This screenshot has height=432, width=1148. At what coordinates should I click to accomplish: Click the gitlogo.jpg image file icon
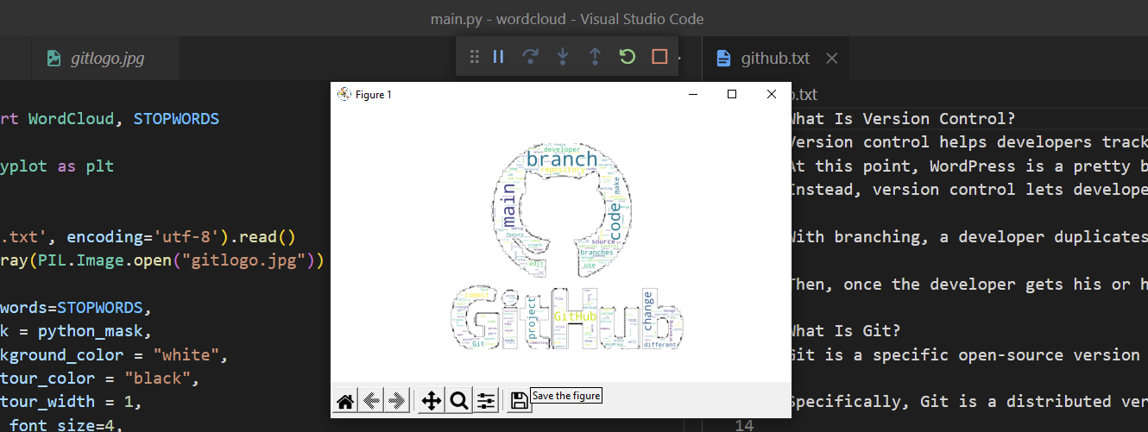coord(54,59)
